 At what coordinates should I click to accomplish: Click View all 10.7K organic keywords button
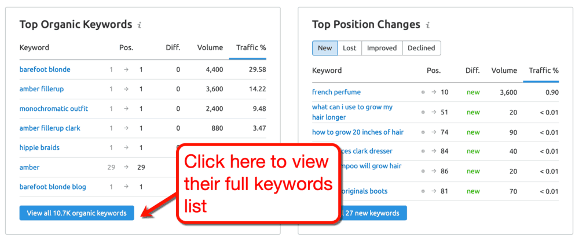pos(77,213)
